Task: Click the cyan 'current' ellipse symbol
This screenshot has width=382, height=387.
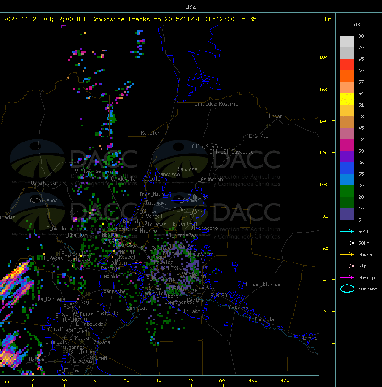Action: pos(347,289)
